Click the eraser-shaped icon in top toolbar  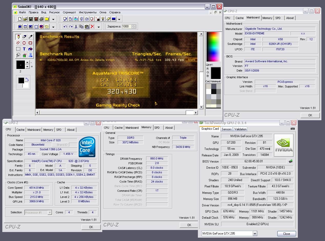coord(108,19)
